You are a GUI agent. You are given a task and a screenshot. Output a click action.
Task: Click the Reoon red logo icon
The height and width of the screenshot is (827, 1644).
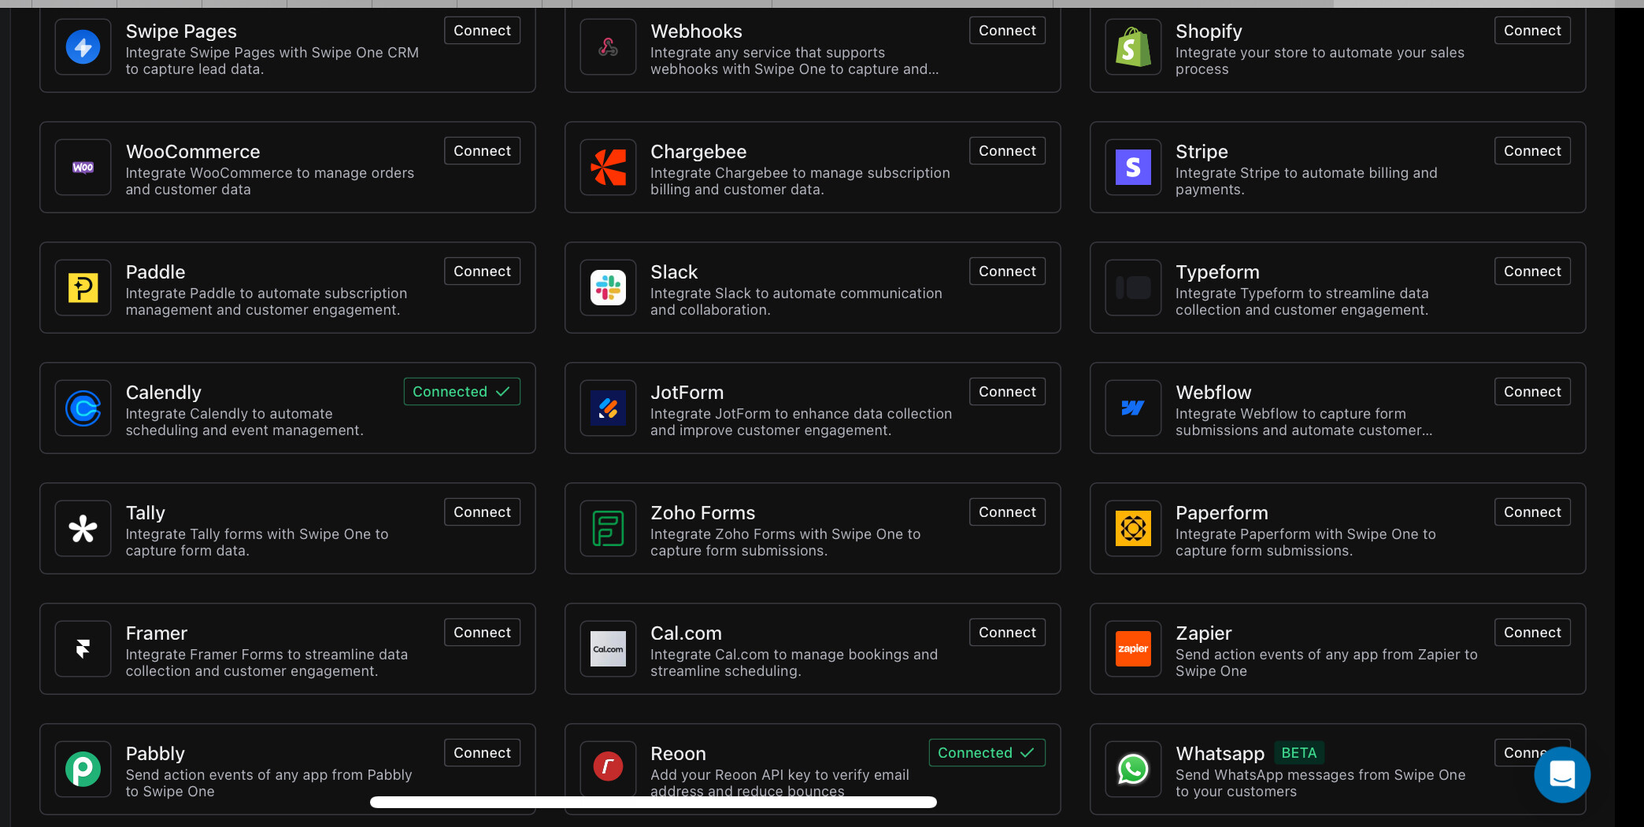coord(608,766)
